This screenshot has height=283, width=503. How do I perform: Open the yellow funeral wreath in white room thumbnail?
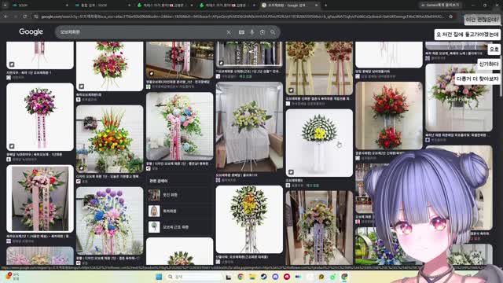pos(249,127)
